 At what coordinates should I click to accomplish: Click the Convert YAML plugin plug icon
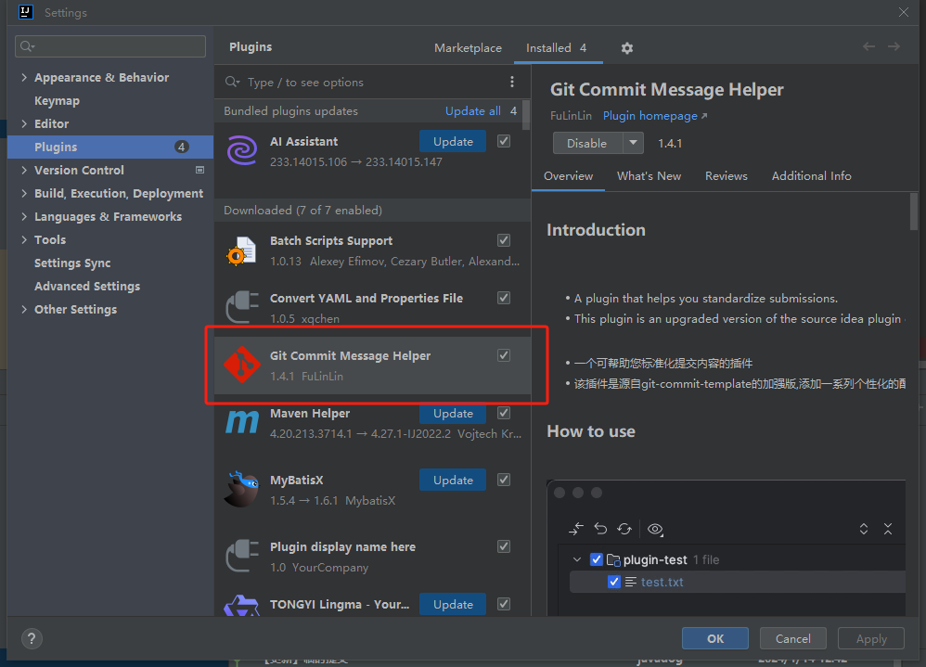(x=242, y=308)
